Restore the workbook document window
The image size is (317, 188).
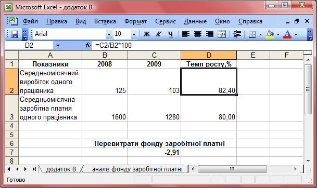click(x=297, y=21)
